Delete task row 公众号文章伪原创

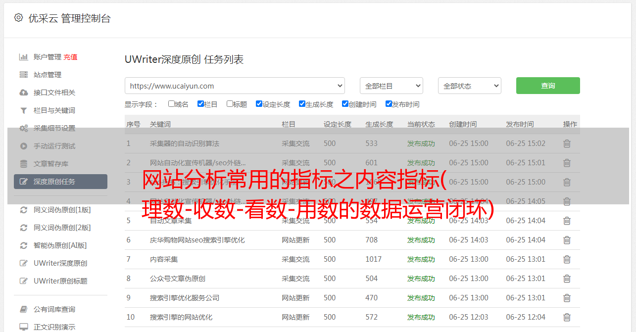pos(567,279)
